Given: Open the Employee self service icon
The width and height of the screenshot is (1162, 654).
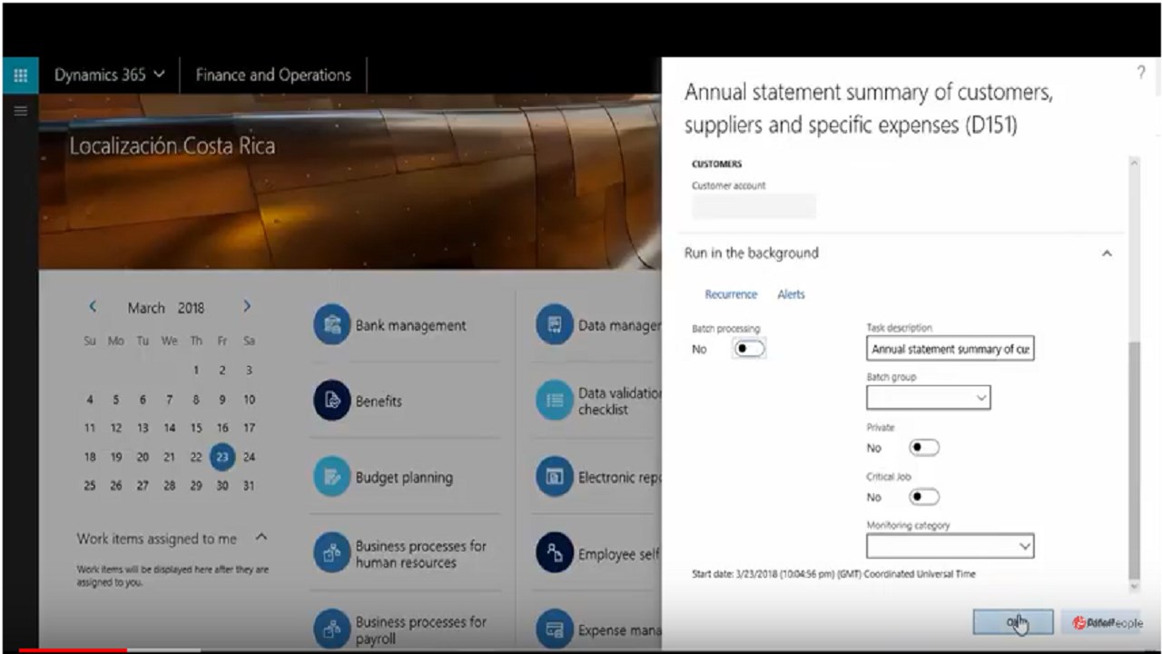Looking at the screenshot, I should pyautogui.click(x=554, y=553).
